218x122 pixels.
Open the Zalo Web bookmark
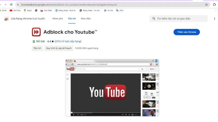(x=46, y=10)
